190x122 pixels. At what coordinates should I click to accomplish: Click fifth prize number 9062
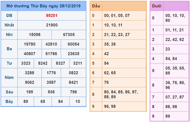(29, 82)
